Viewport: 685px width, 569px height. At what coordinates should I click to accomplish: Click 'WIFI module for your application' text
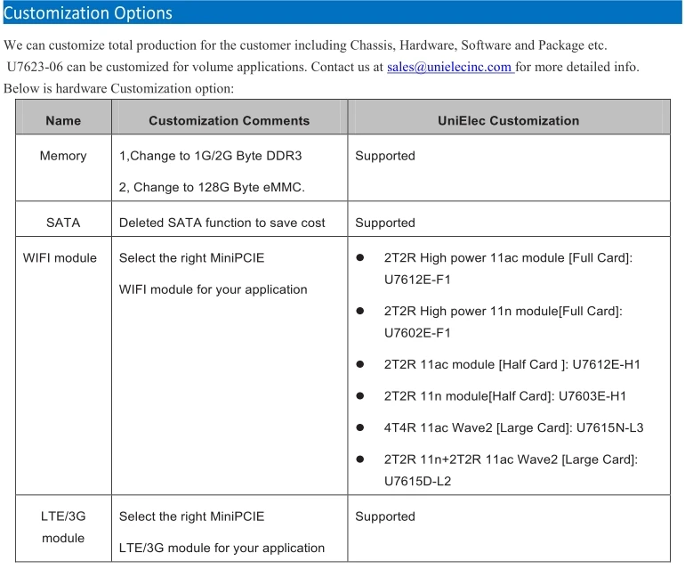(x=214, y=289)
